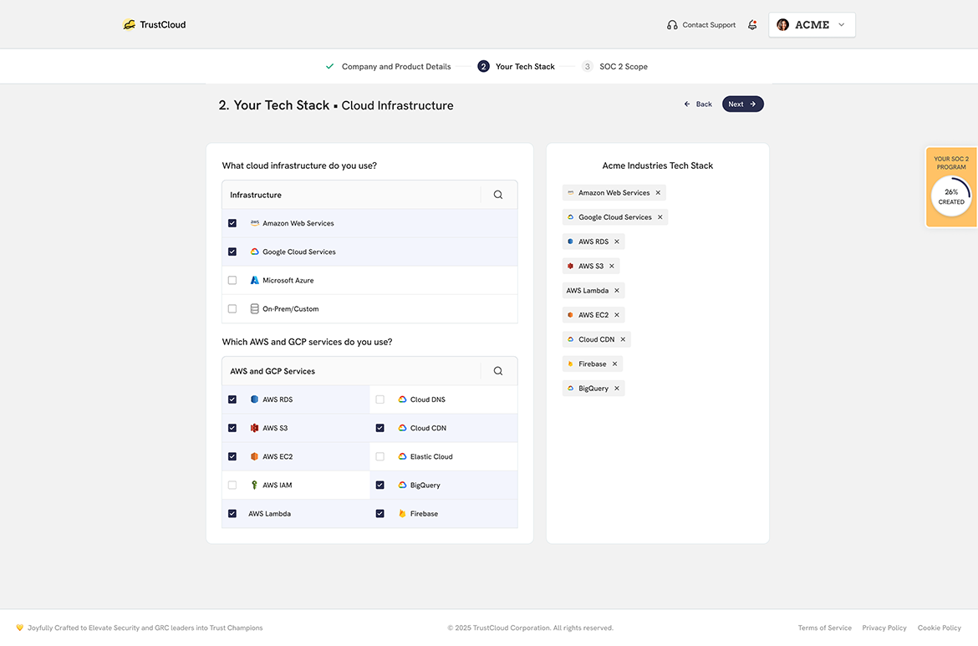Uncheck the AWS S3 checkbox
Image resolution: width=978 pixels, height=646 pixels.
[232, 429]
